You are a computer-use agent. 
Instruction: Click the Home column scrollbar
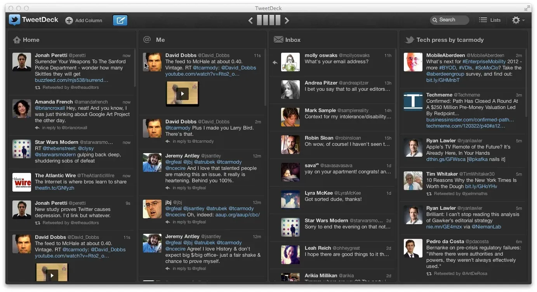pos(135,68)
